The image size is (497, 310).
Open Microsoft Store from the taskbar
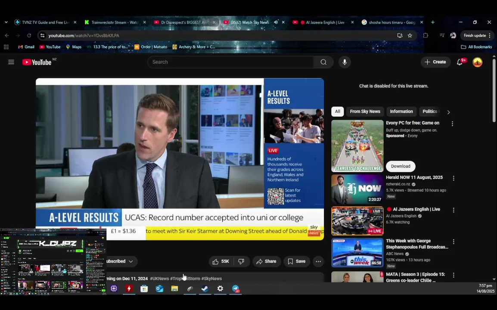(144, 289)
